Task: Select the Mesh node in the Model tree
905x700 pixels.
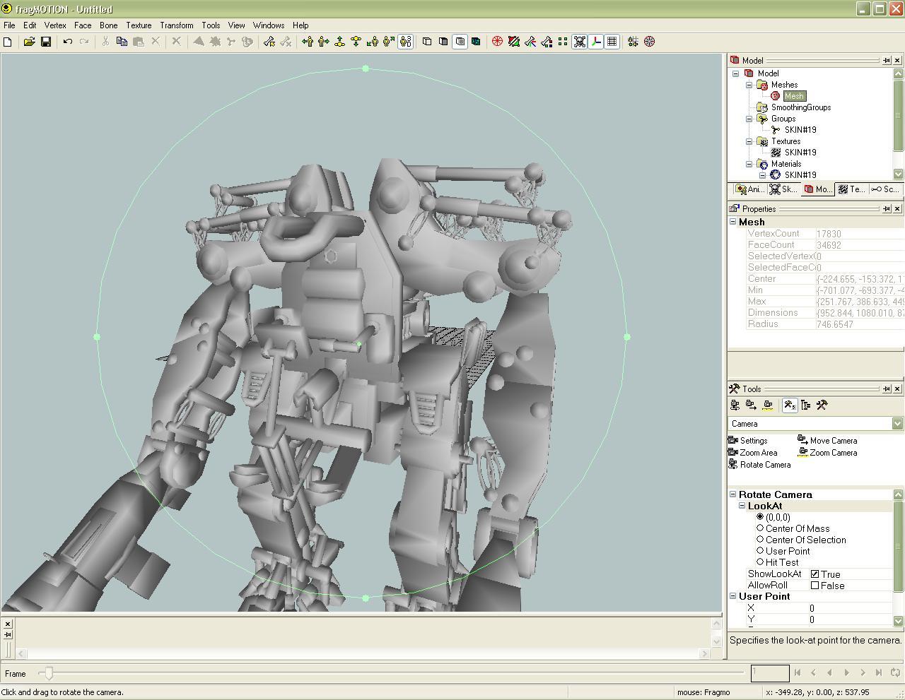Action: (793, 95)
